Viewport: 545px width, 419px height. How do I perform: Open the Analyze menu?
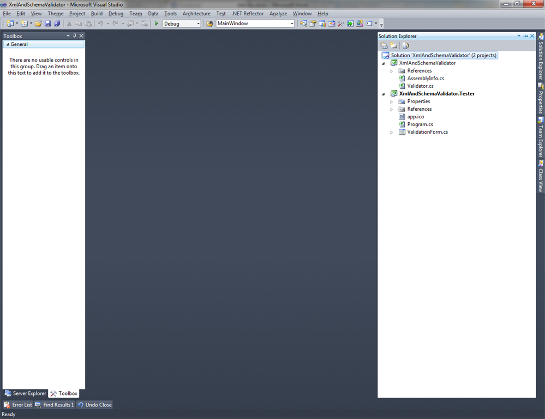[278, 14]
